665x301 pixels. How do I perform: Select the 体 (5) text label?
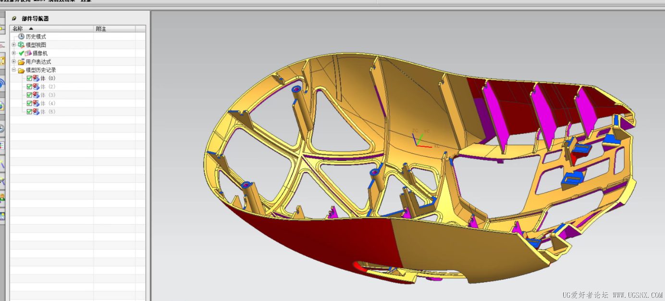(x=48, y=111)
